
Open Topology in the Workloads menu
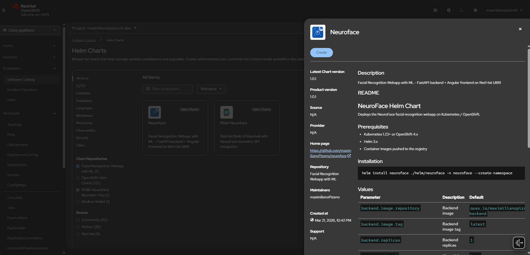pyautogui.click(x=15, y=125)
